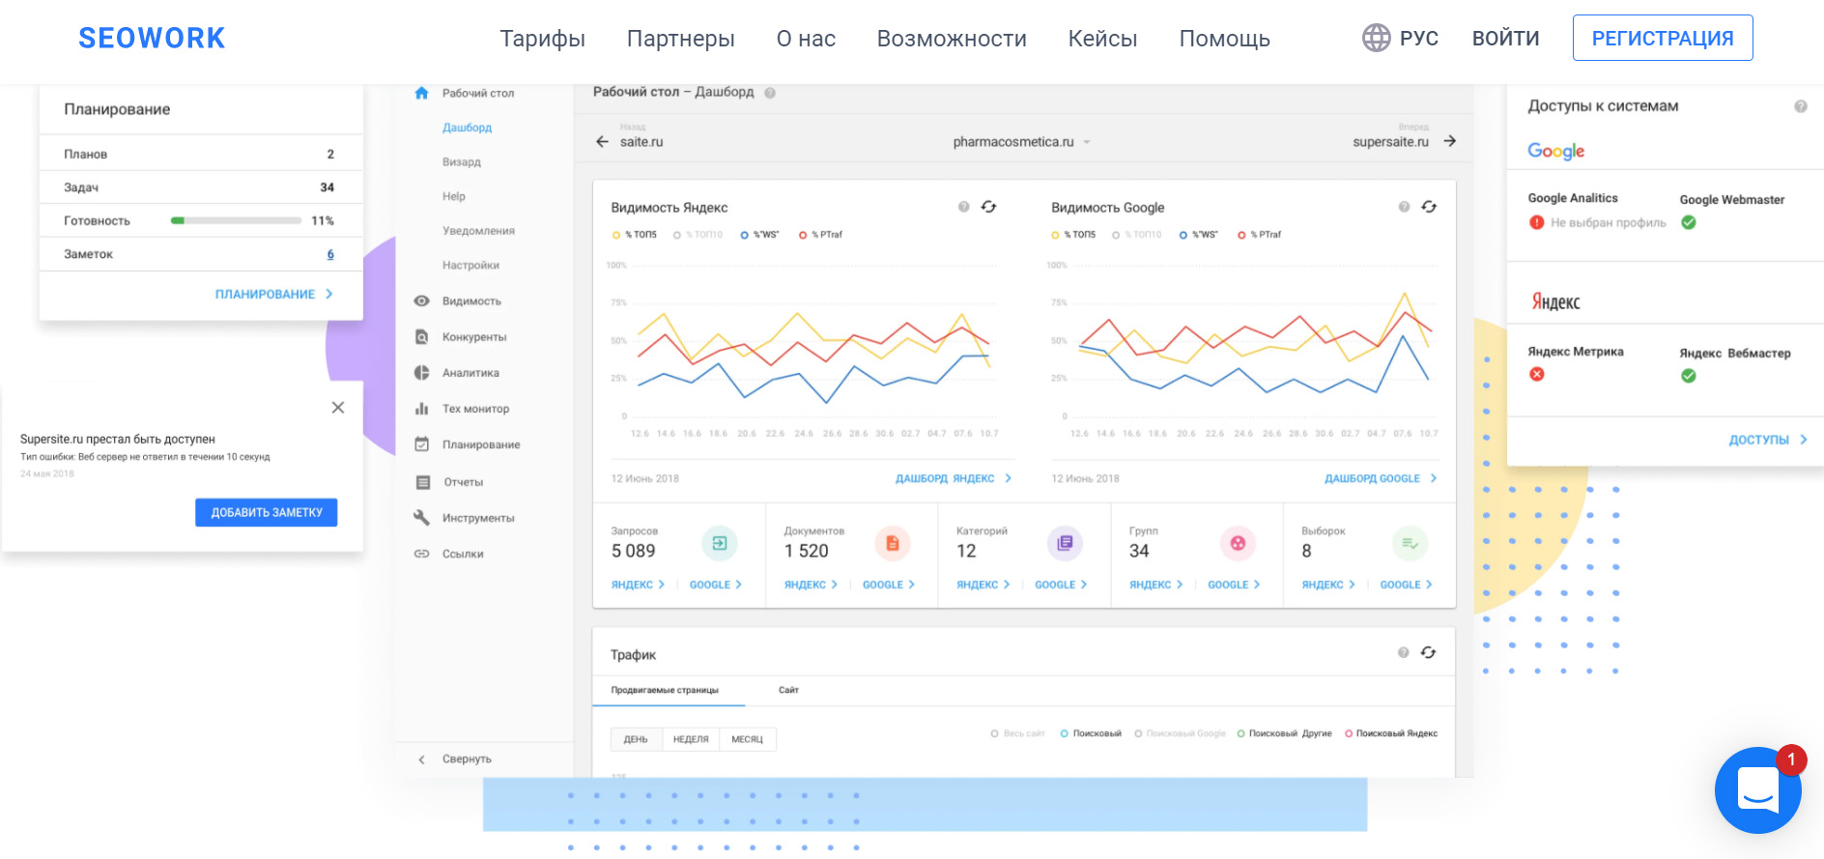1824x859 pixels.
Task: Toggle % PTraf series in Google chart
Action: click(1259, 235)
